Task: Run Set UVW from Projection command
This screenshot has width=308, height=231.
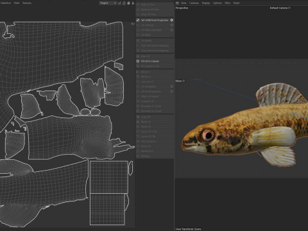Action: pyautogui.click(x=153, y=20)
